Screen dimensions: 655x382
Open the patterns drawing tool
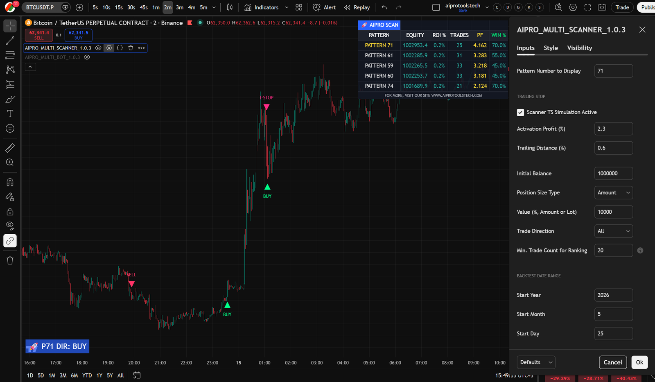point(10,70)
